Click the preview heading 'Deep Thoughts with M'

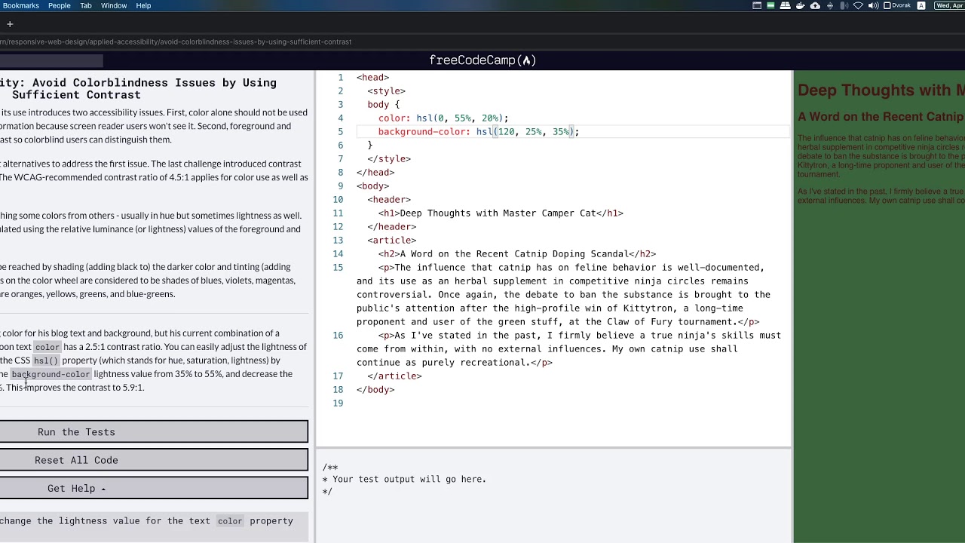click(x=881, y=90)
